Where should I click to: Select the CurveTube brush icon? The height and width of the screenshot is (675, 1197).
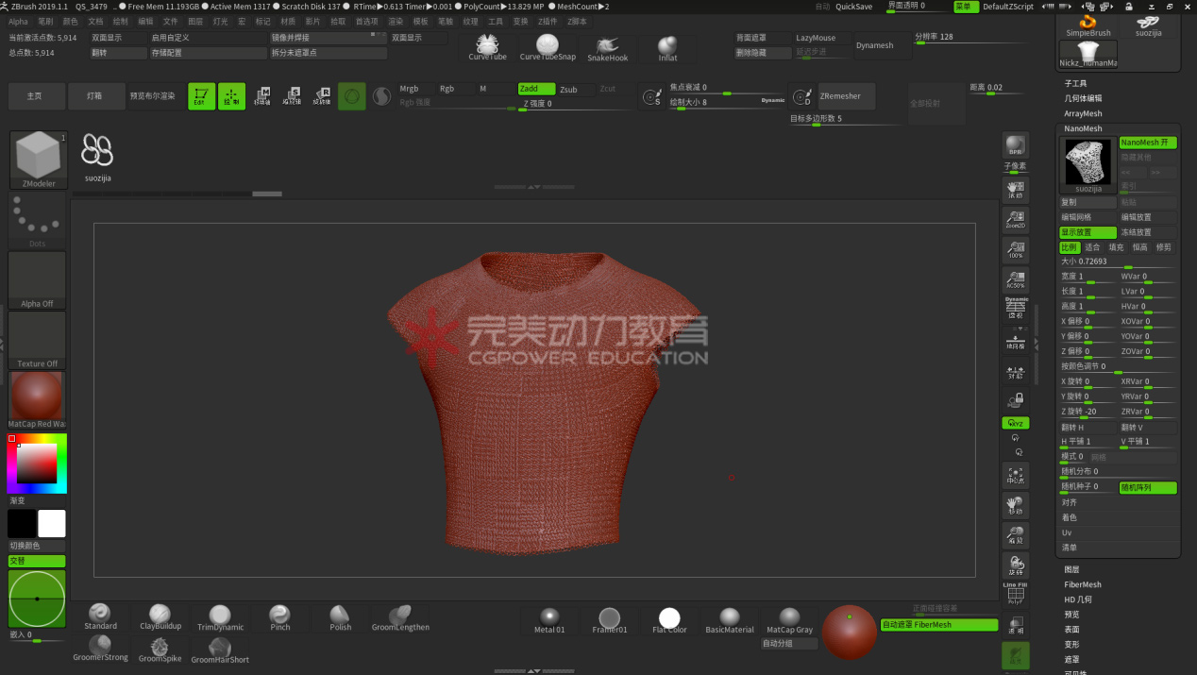487,46
